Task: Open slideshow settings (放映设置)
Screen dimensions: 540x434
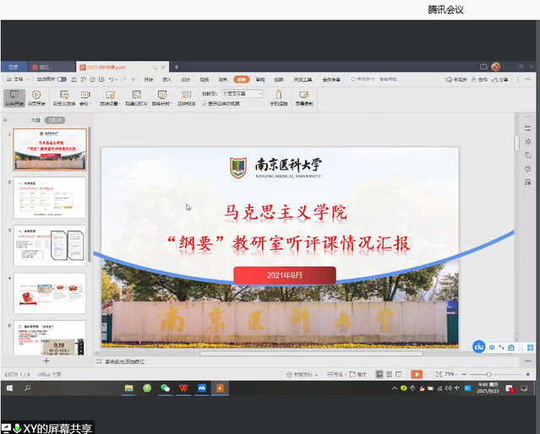Action: click(110, 98)
